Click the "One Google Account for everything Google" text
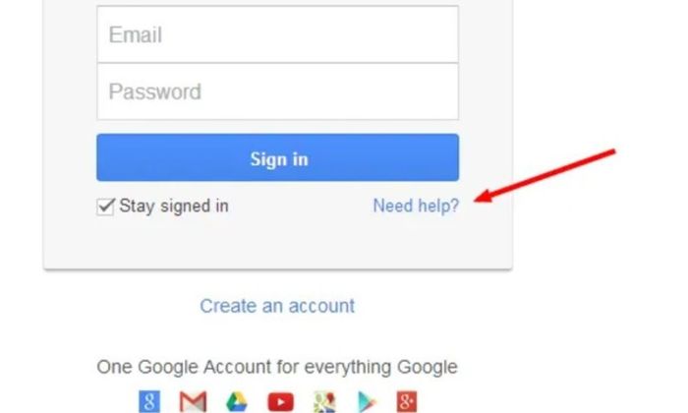The width and height of the screenshot is (688, 413). (277, 368)
